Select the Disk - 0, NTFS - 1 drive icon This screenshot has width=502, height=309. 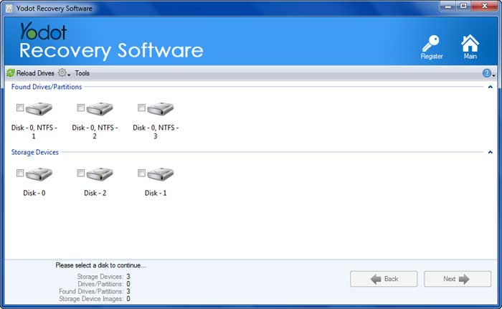(39, 108)
